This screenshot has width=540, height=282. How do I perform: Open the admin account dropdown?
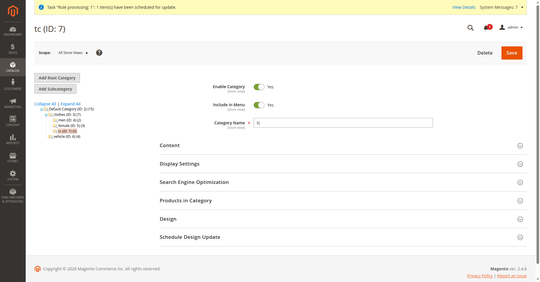pos(511,27)
